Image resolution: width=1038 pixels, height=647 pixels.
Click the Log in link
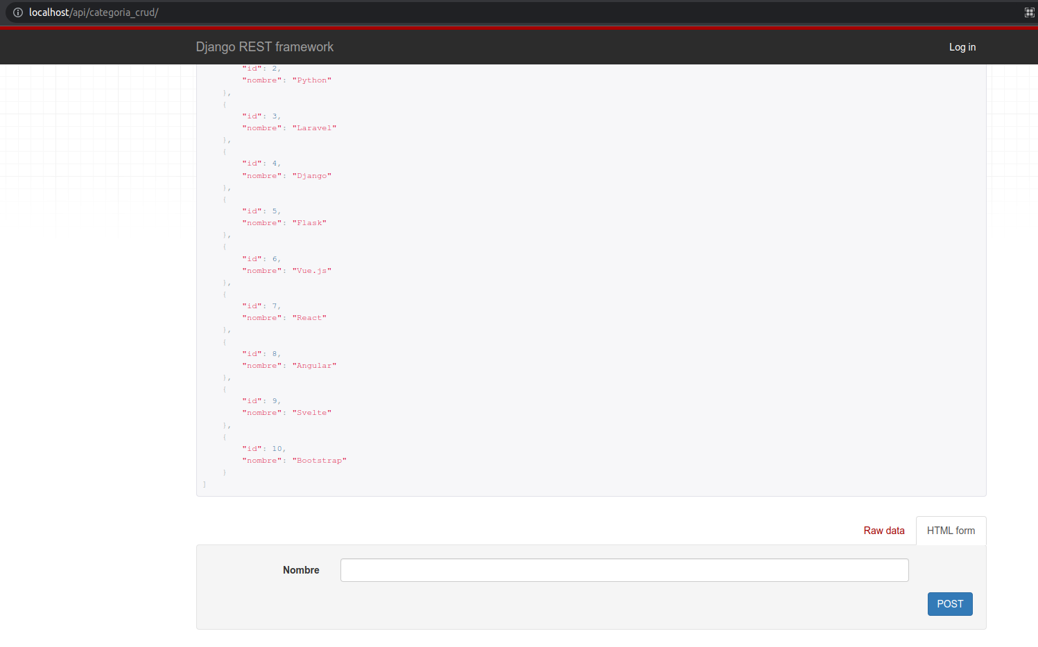[962, 47]
